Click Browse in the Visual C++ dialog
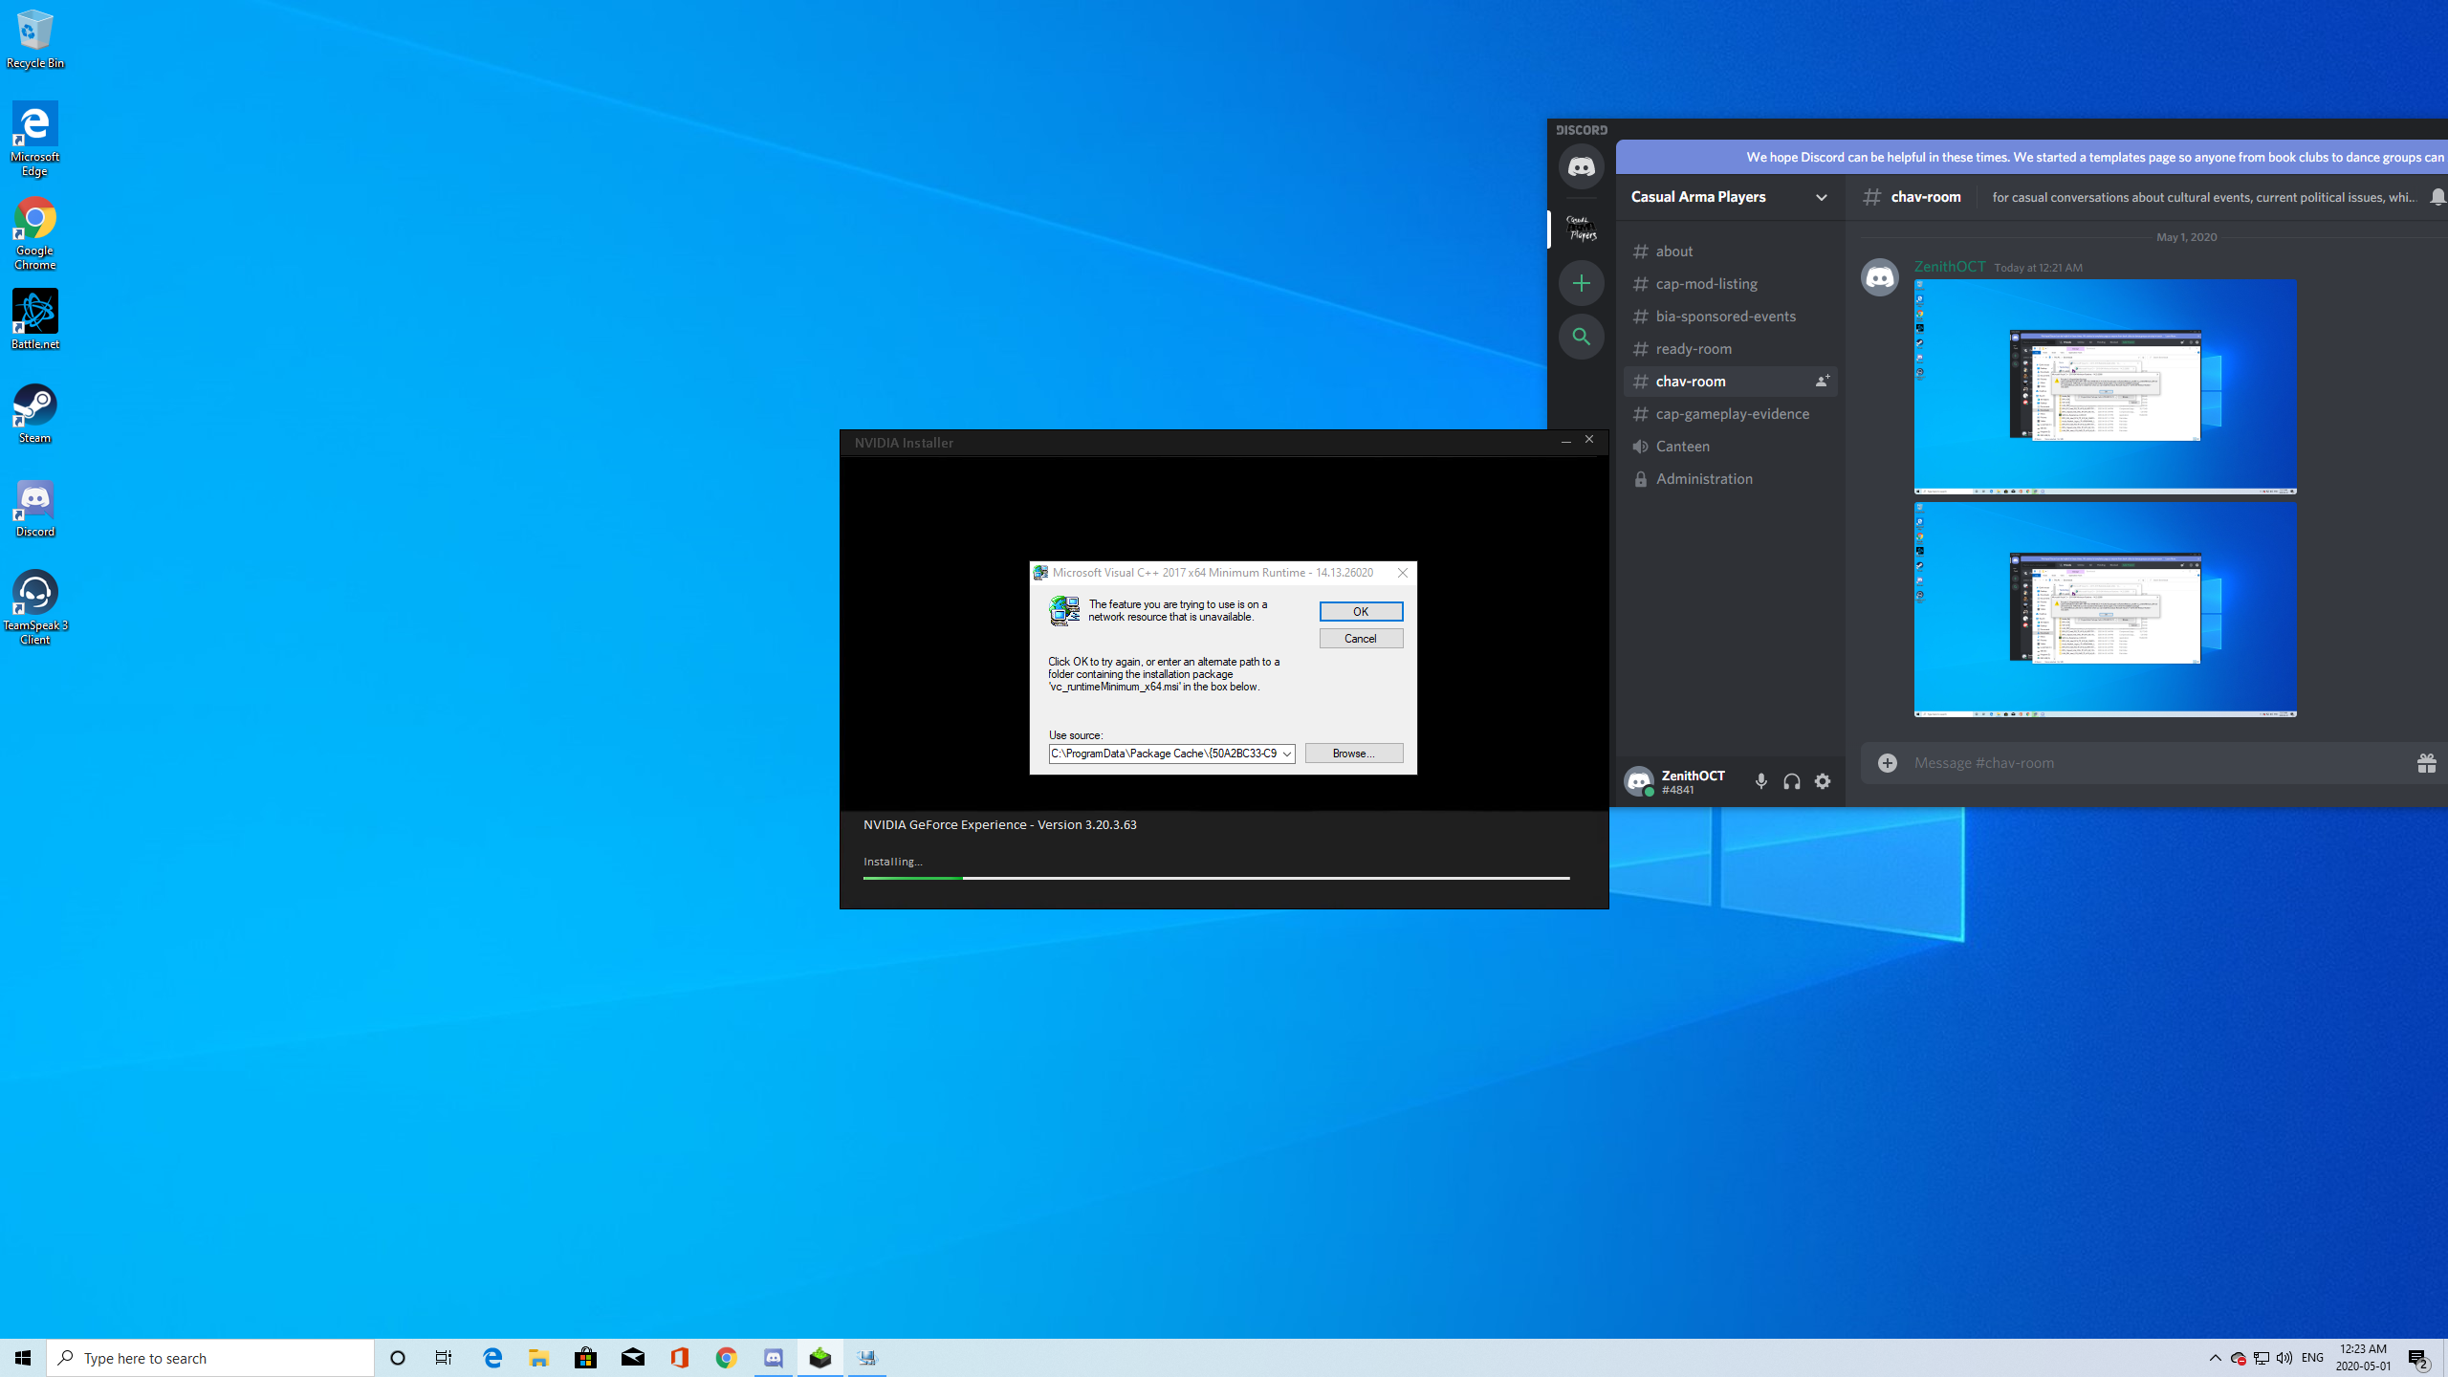The image size is (2448, 1377). point(1353,753)
